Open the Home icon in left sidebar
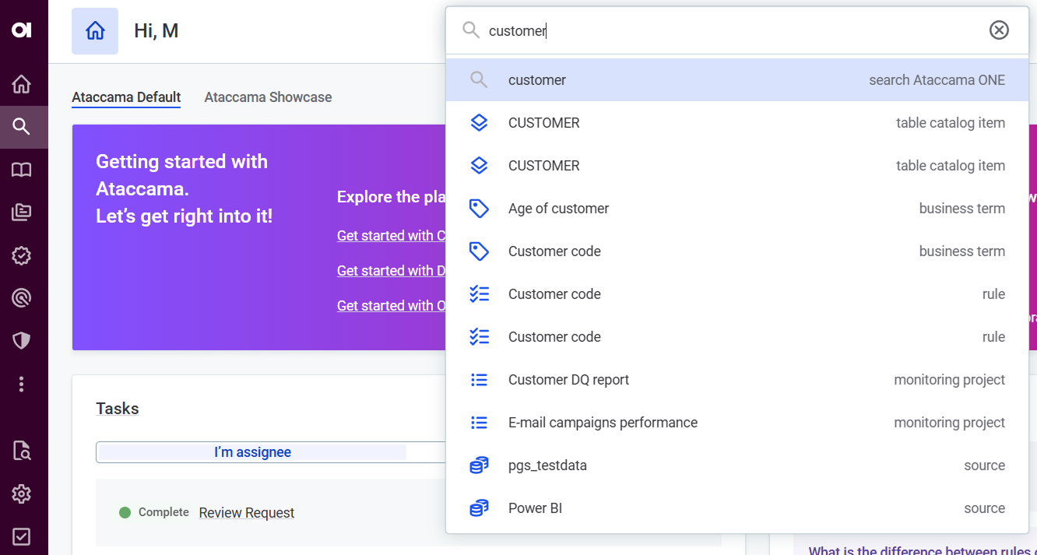Image resolution: width=1037 pixels, height=555 pixels. coord(22,84)
